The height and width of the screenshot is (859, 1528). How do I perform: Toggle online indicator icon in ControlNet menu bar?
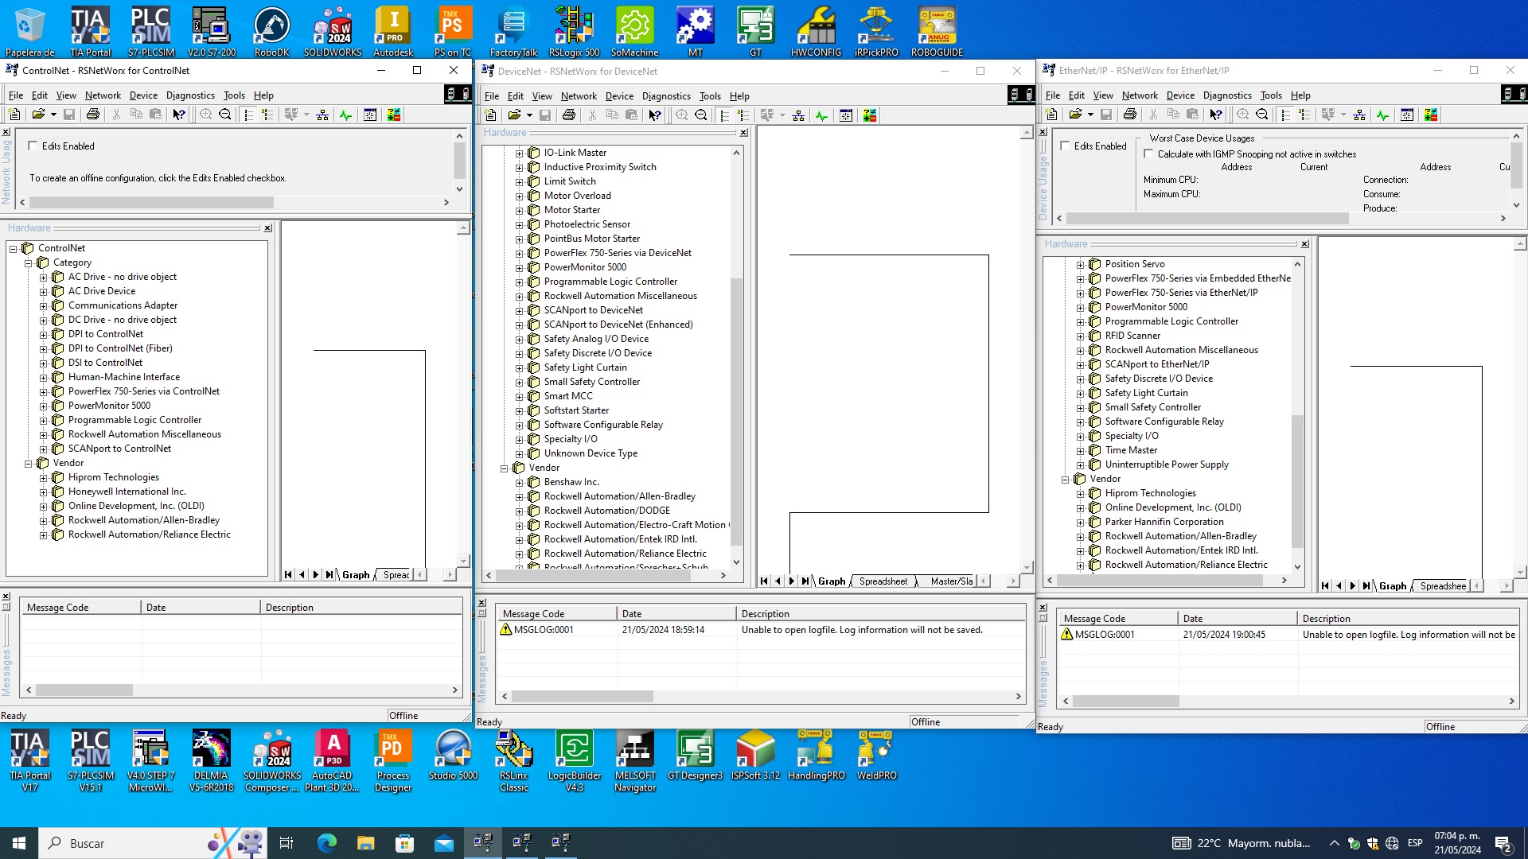click(x=458, y=95)
